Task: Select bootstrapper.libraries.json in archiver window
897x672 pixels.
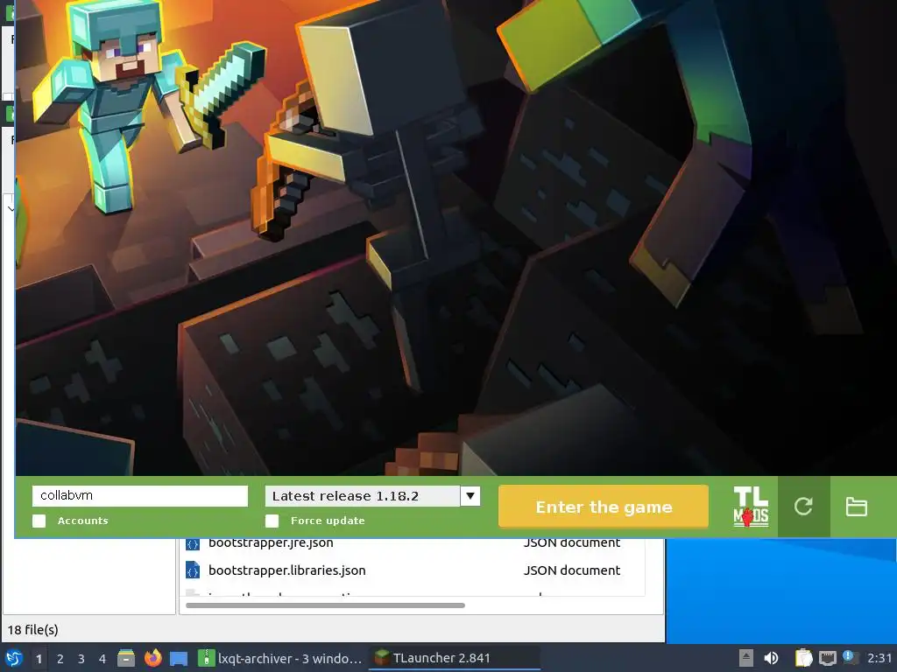Action: point(287,570)
